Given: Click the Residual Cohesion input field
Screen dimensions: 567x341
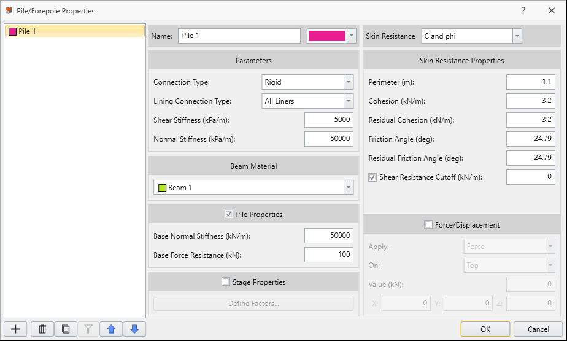Looking at the screenshot, I should click(530, 120).
